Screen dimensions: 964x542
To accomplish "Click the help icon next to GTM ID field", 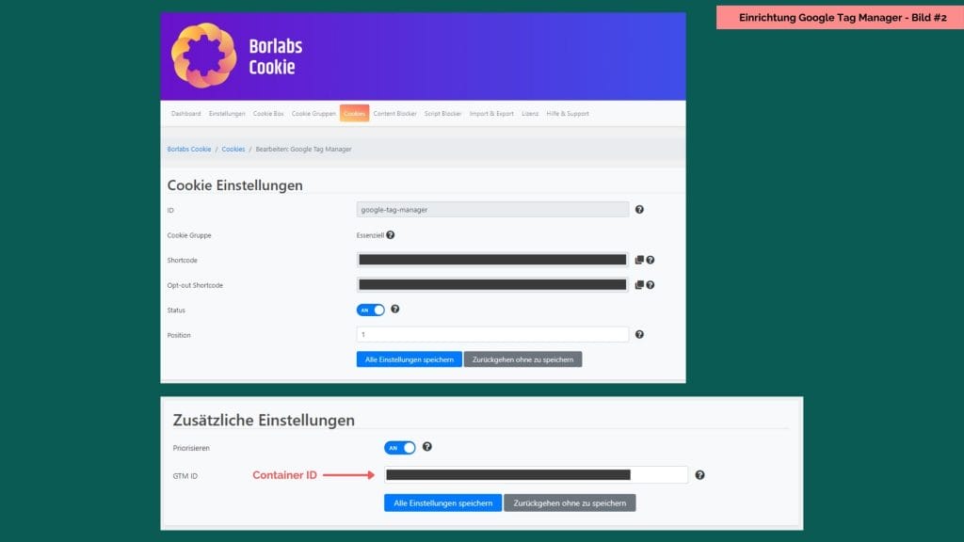I will [699, 475].
